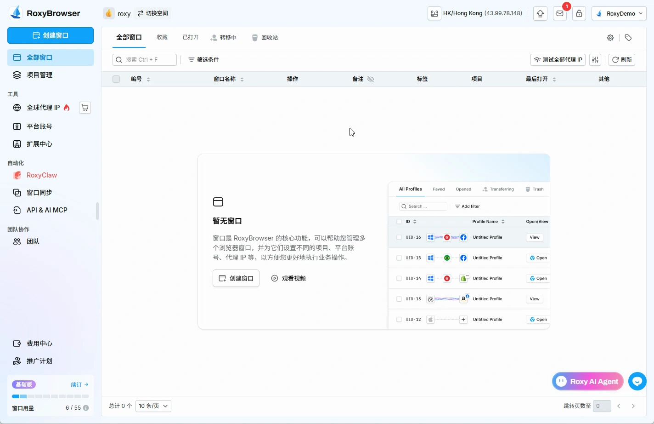Click the HK/Hong Kong network IP indicator
The width and height of the screenshot is (654, 424).
[475, 13]
